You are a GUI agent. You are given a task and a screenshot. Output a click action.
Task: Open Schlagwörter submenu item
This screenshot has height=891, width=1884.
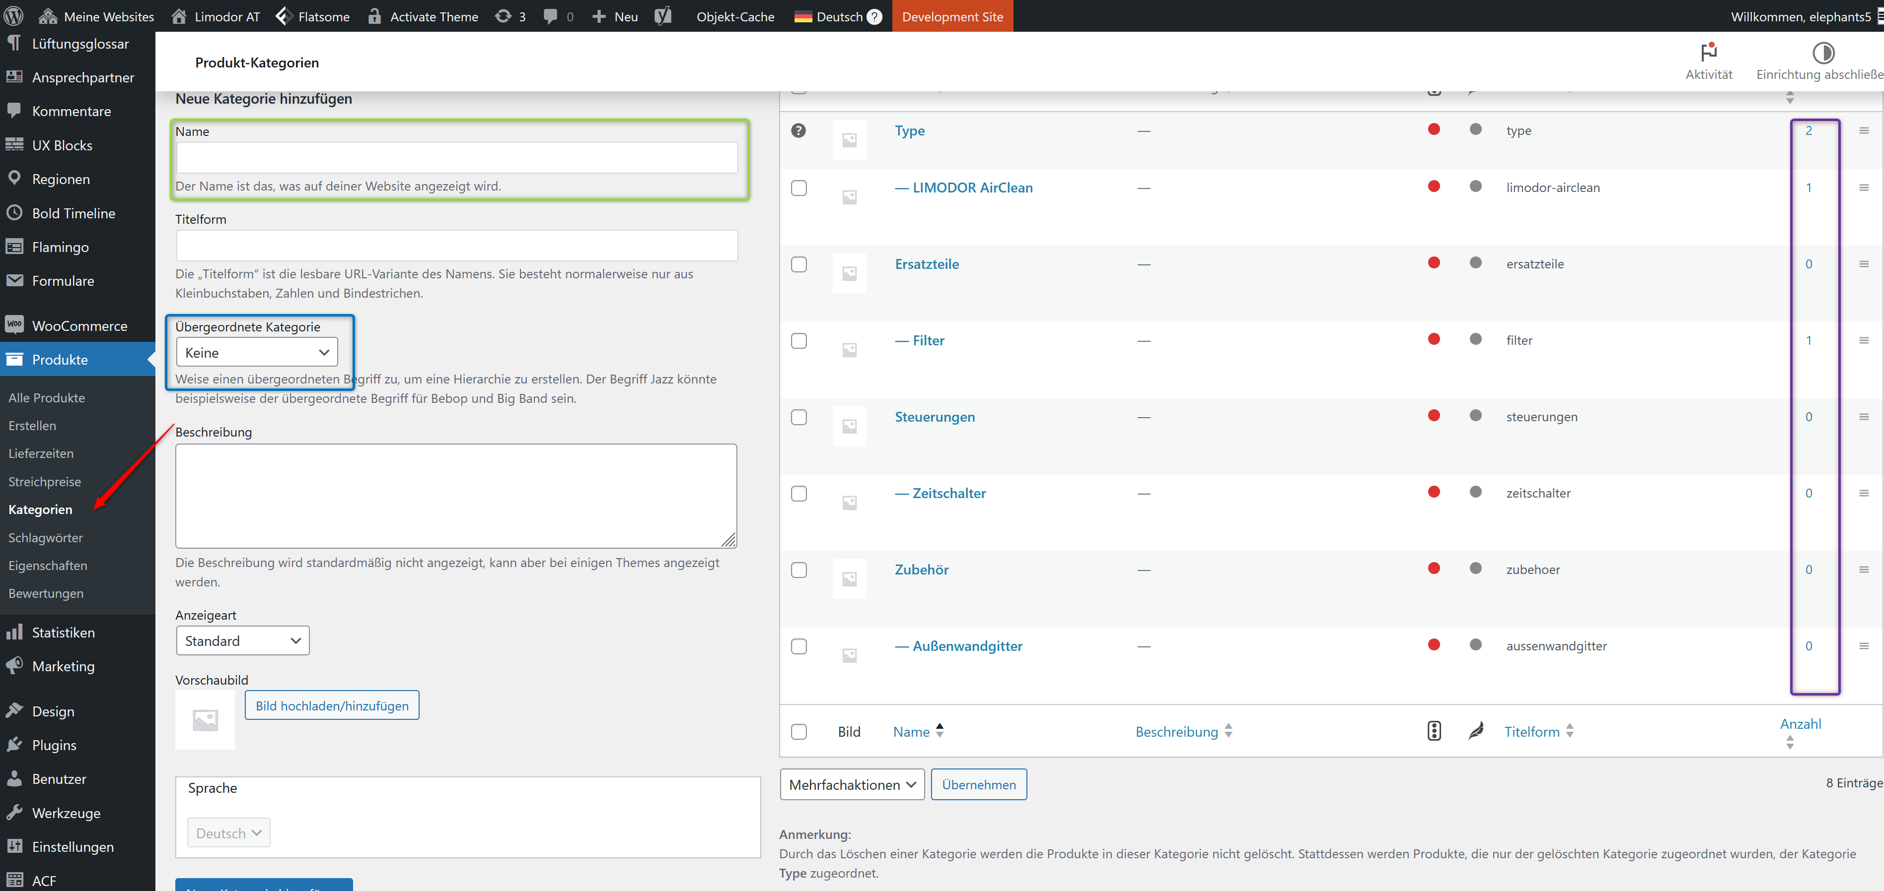click(x=45, y=537)
